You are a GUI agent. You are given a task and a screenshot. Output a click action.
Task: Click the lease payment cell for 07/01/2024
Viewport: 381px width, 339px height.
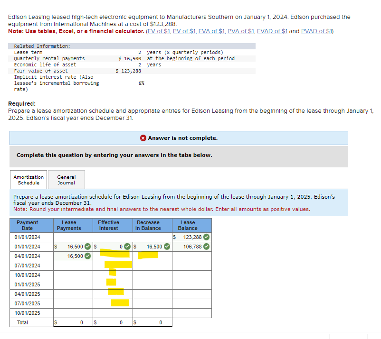pos(74,266)
